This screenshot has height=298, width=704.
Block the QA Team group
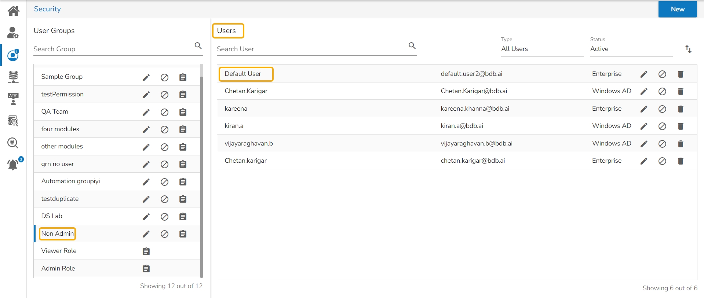click(x=164, y=112)
